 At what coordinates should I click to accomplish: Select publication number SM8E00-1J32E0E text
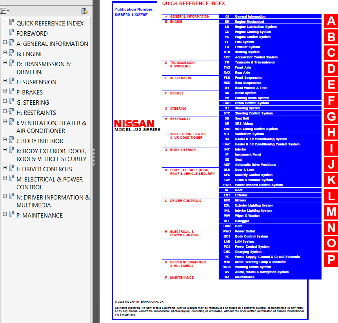click(x=131, y=15)
